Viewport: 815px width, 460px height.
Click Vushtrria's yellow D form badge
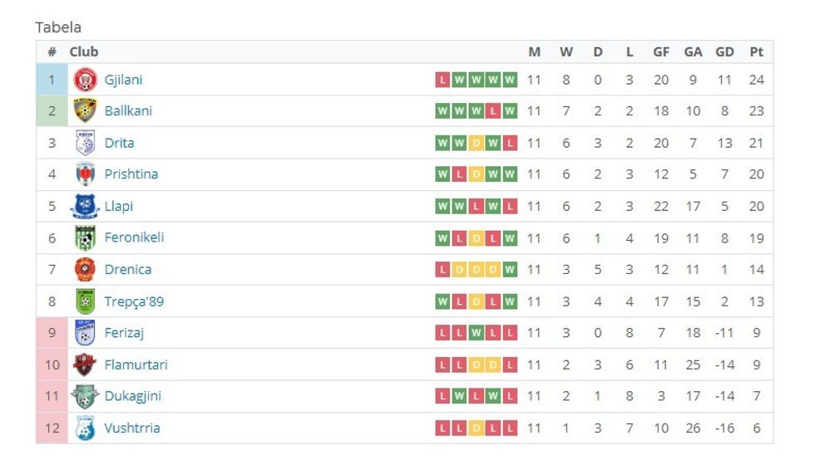(476, 428)
